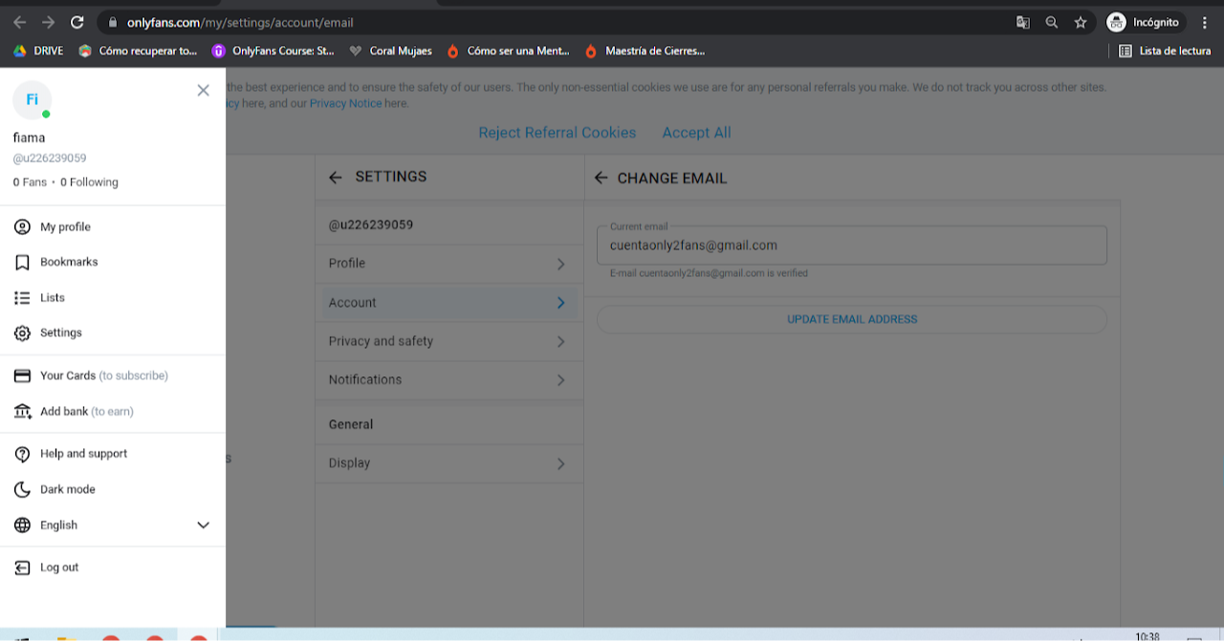Open the Profile settings row
Viewport: 1224px width, 641px height.
[448, 264]
